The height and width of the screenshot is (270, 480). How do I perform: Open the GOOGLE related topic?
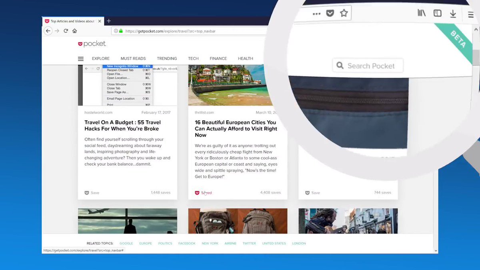pyautogui.click(x=126, y=244)
